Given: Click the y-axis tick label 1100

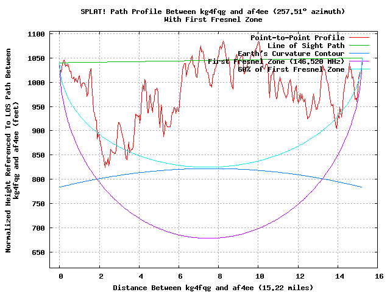Looking at the screenshot, I should point(36,34).
